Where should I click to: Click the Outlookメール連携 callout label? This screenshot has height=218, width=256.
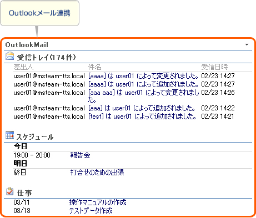pyautogui.click(x=39, y=13)
